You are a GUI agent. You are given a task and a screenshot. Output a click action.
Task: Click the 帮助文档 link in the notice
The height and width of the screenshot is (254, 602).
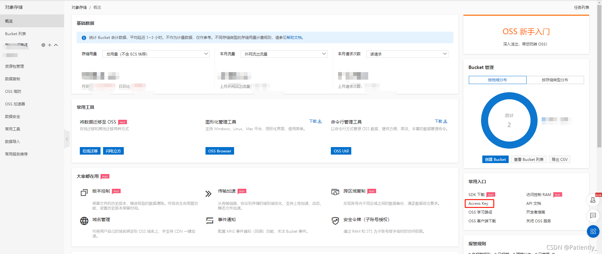point(294,38)
